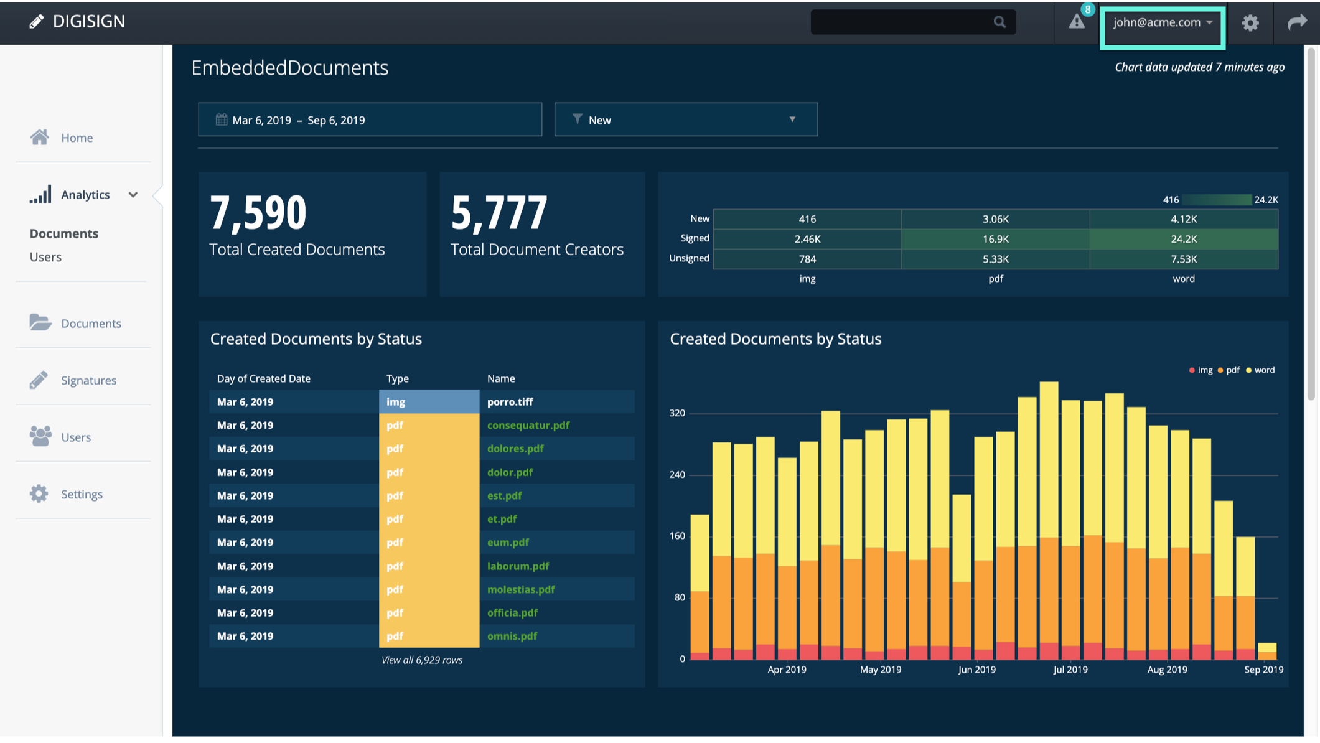This screenshot has width=1320, height=743.
Task: Click the Signed pdf 16.9K heatmap cell
Action: [x=996, y=239]
